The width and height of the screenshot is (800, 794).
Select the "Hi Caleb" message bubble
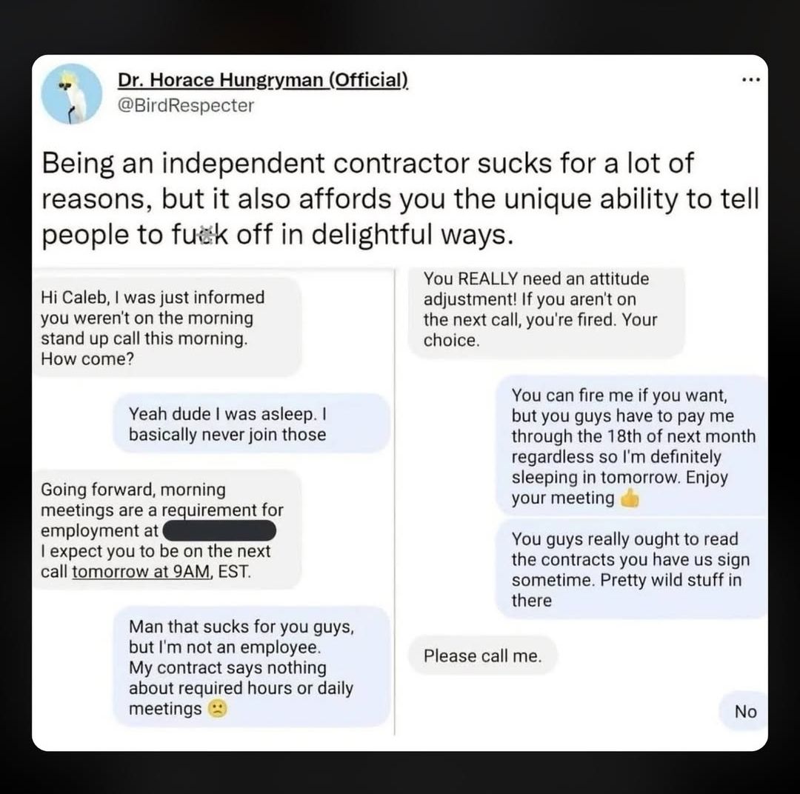167,327
